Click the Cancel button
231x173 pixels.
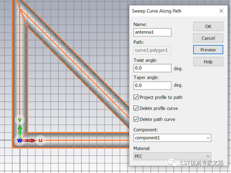coord(208,38)
